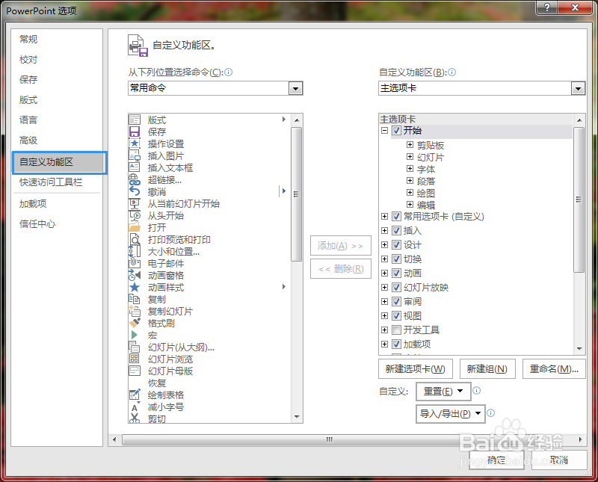Click the 宏 green play icon
This screenshot has width=598, height=482.
[135, 336]
